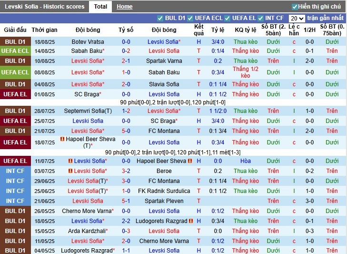Click the half-time score 3-0 on 21/06/25

pos(309,201)
